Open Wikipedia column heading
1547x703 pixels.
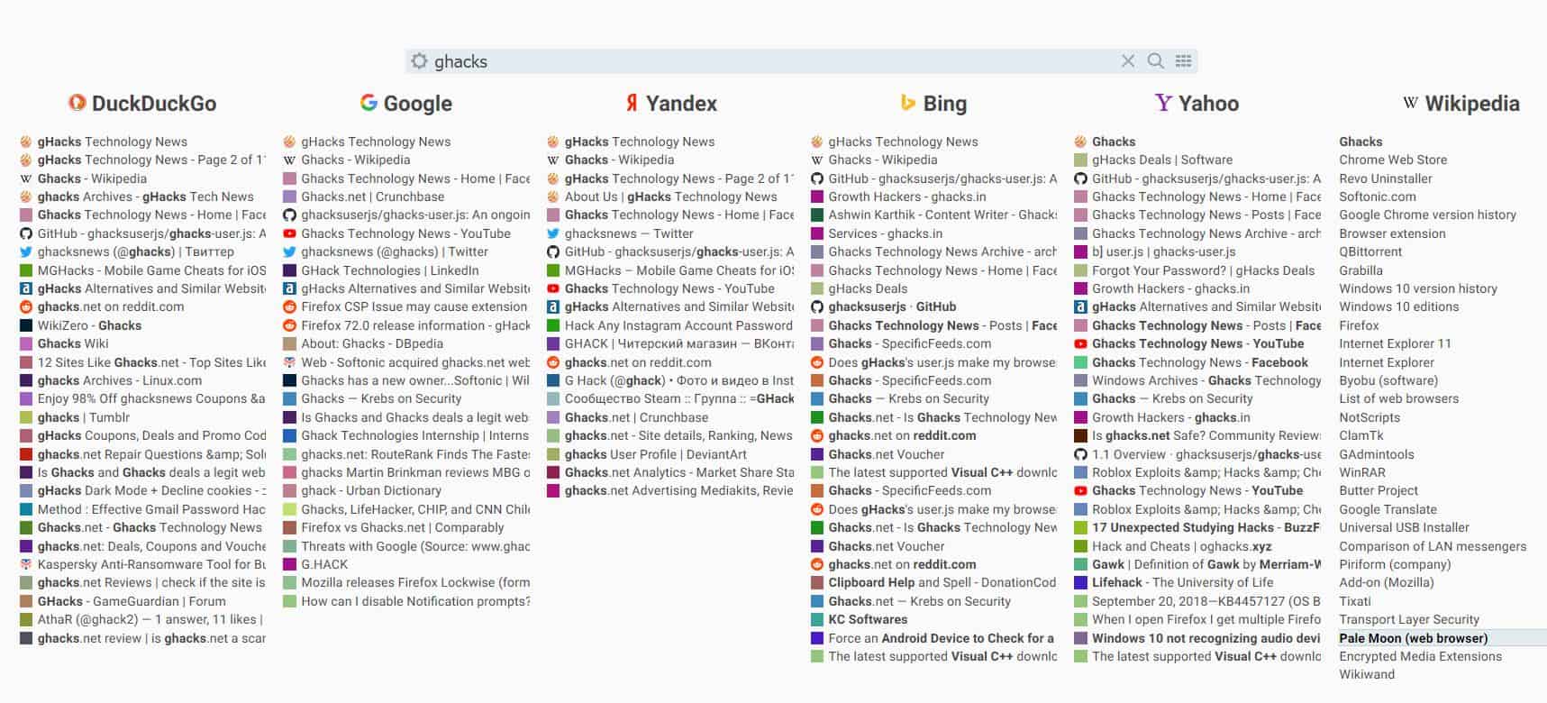[x=1472, y=104]
